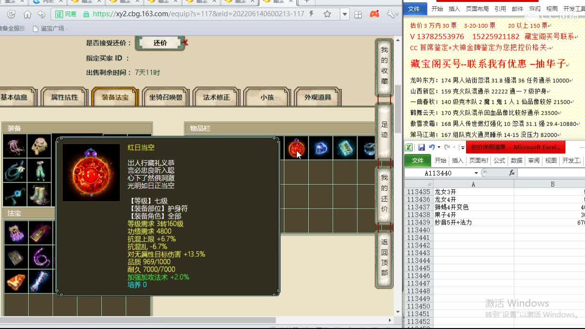Image resolution: width=585 pixels, height=329 pixels.
Task: Open Excel quick access customize dropdown
Action: 462,147
